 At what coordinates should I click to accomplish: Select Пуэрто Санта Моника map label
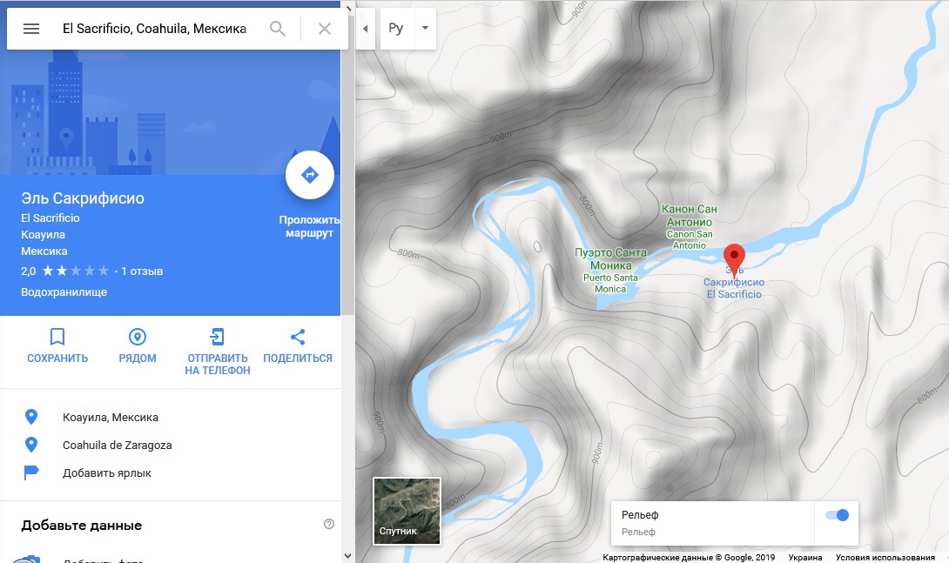point(610,258)
